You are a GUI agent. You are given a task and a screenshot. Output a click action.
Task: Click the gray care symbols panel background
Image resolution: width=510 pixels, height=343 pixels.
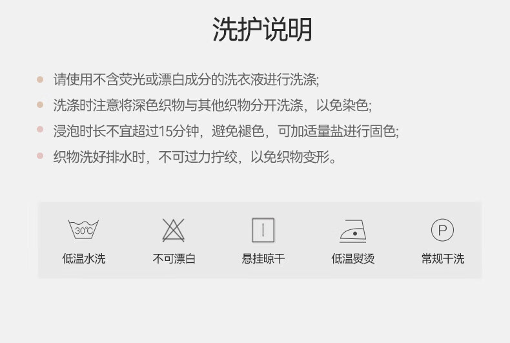click(x=260, y=240)
